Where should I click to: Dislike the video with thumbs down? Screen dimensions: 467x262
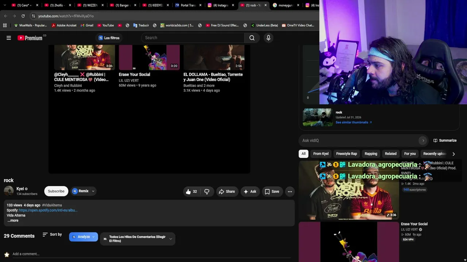pyautogui.click(x=207, y=191)
